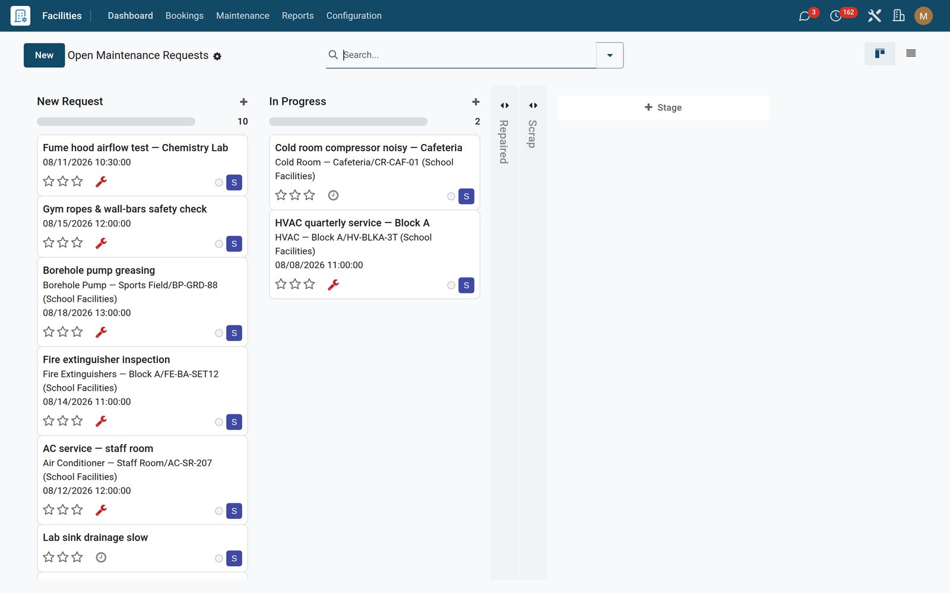Open the tools wrench-and-screwdriver icon in navbar

[874, 16]
